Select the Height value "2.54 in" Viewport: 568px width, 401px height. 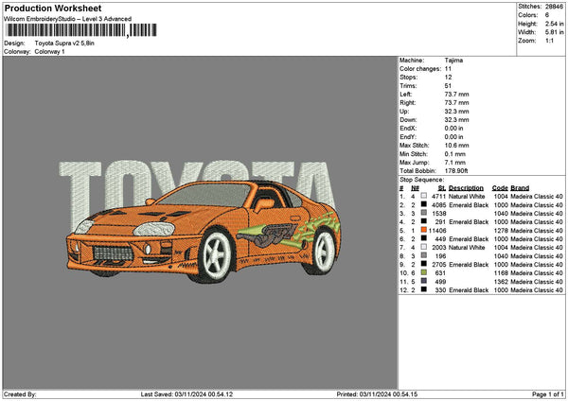click(x=554, y=24)
